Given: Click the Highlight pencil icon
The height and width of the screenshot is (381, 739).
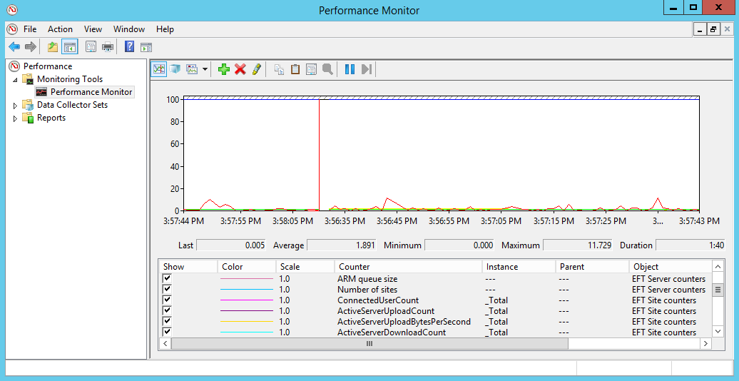Looking at the screenshot, I should click(257, 69).
